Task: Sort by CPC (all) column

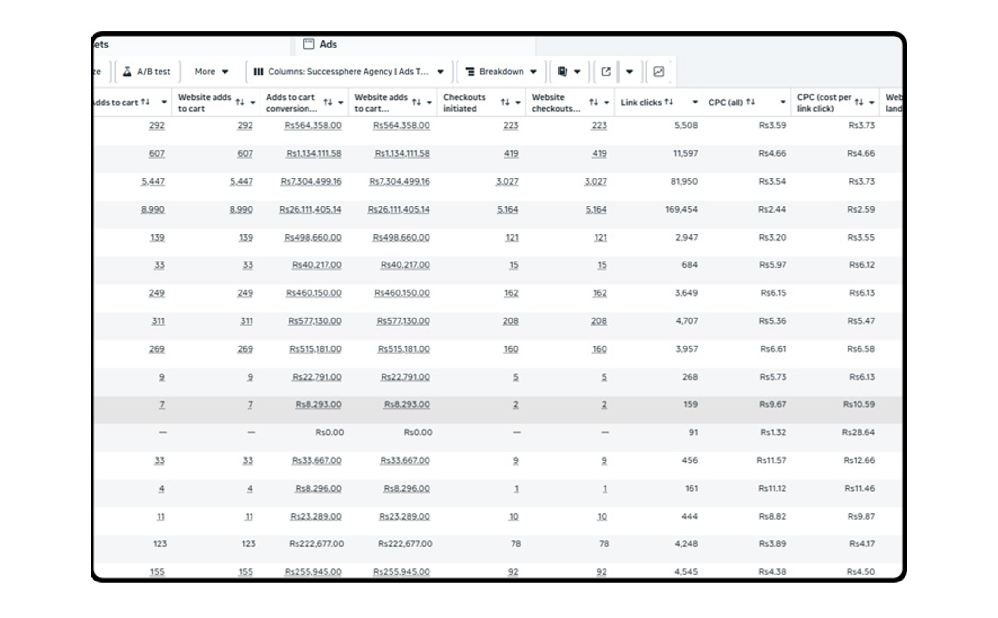Action: point(750,102)
